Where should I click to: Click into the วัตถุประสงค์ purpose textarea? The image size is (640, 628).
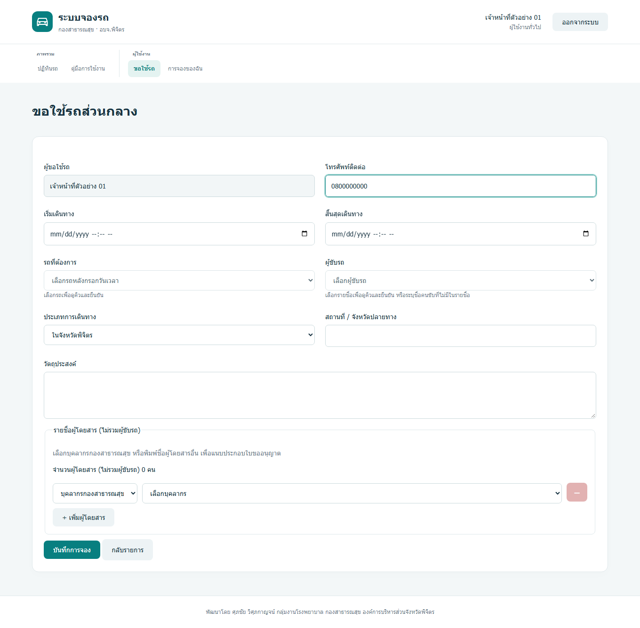click(x=320, y=395)
